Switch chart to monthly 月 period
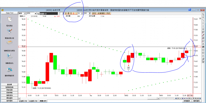The height and width of the screenshot is (103, 206). coord(71,13)
